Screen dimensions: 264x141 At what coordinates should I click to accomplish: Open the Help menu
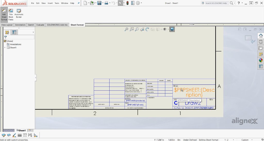[72, 3]
